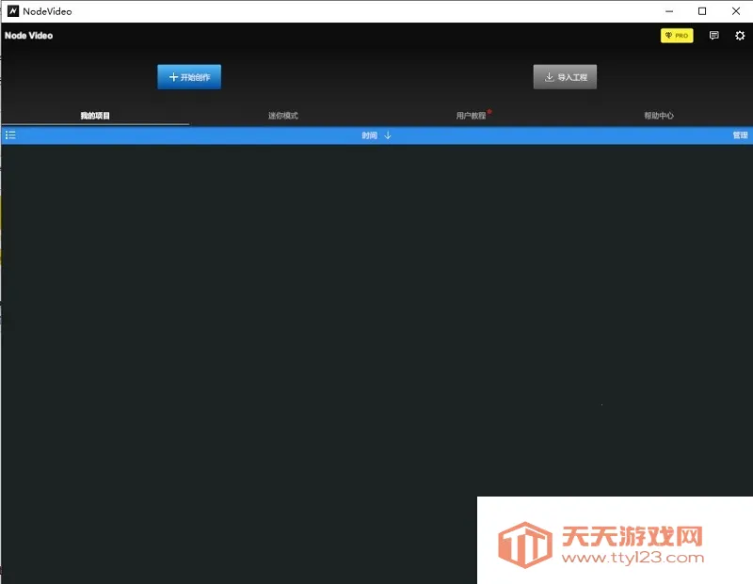753x584 pixels.
Task: Open the 管理 (Manage) link
Action: [x=740, y=134]
